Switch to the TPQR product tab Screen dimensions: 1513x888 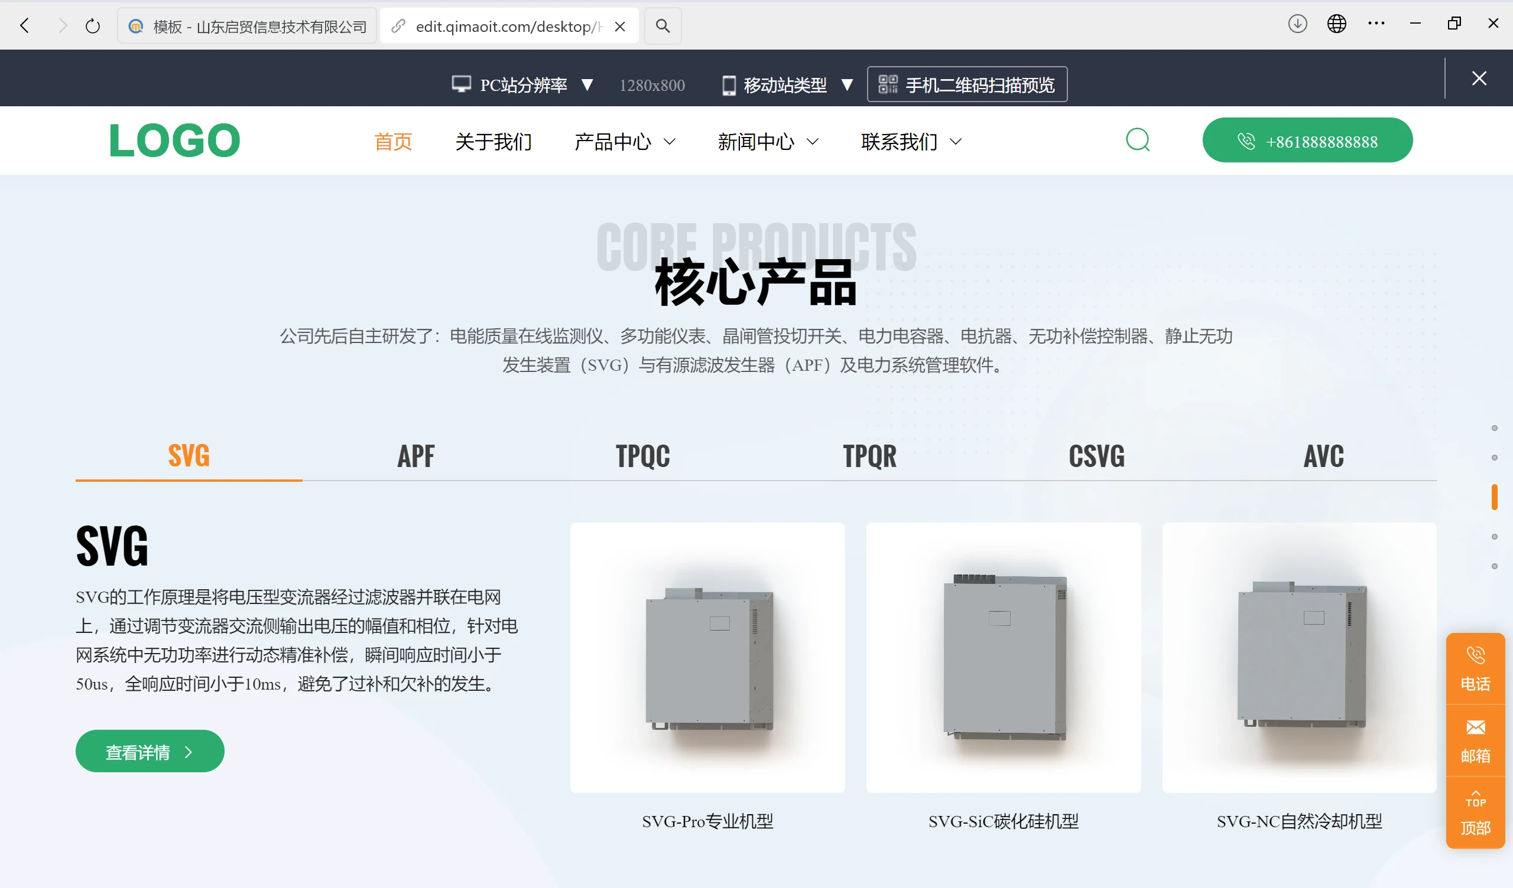coord(870,455)
